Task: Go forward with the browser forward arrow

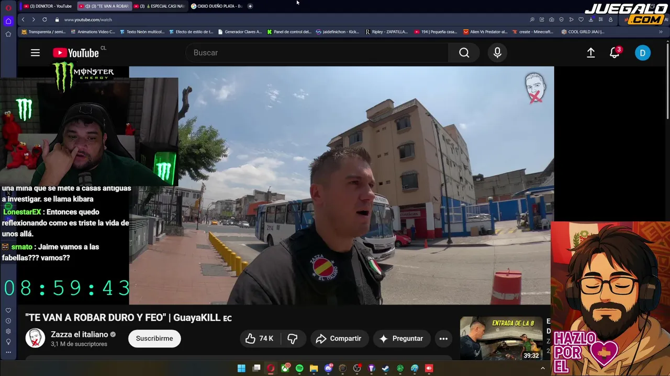Action: 33,19
